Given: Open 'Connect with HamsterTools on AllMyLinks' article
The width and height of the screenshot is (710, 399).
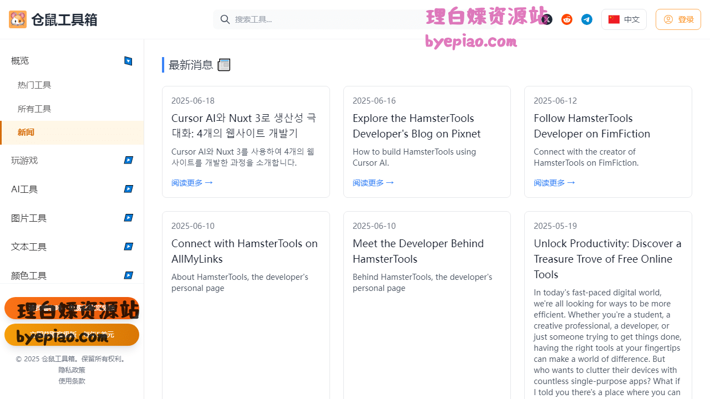Looking at the screenshot, I should click(245, 251).
